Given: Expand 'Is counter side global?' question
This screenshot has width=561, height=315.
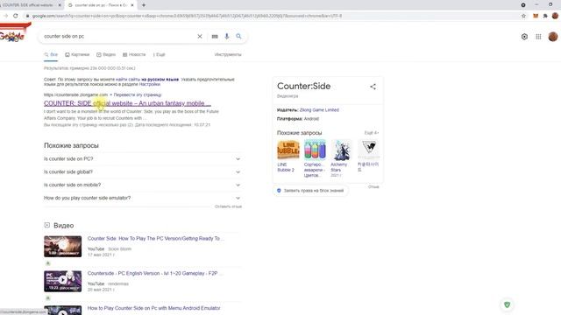Looking at the screenshot, I should pos(142,171).
